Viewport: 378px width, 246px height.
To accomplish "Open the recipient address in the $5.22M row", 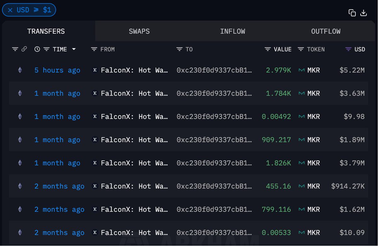I will click(x=214, y=70).
